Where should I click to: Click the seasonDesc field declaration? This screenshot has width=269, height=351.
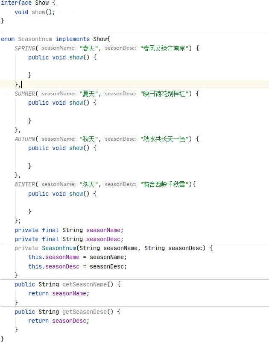pos(103,239)
